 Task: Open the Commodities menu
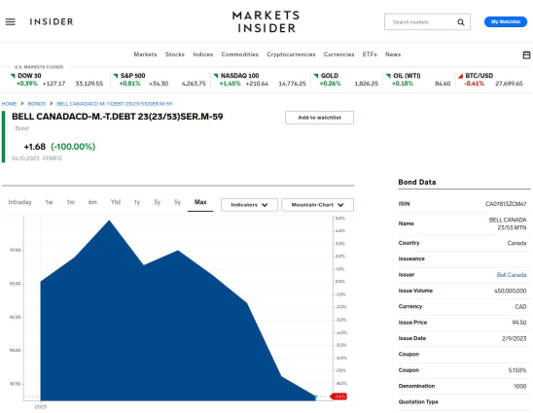click(x=239, y=54)
